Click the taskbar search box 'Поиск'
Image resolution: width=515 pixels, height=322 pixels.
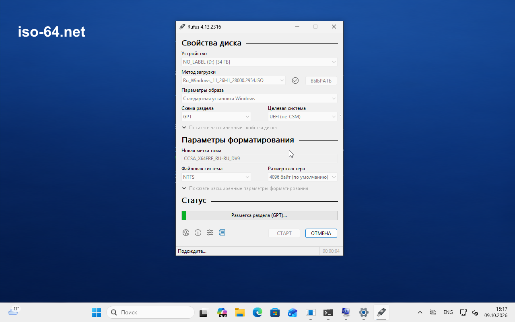click(150, 312)
